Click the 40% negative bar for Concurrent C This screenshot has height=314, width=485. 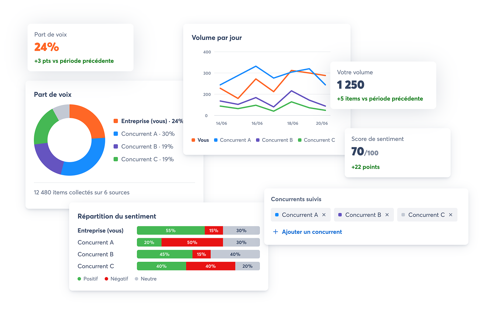tap(210, 266)
